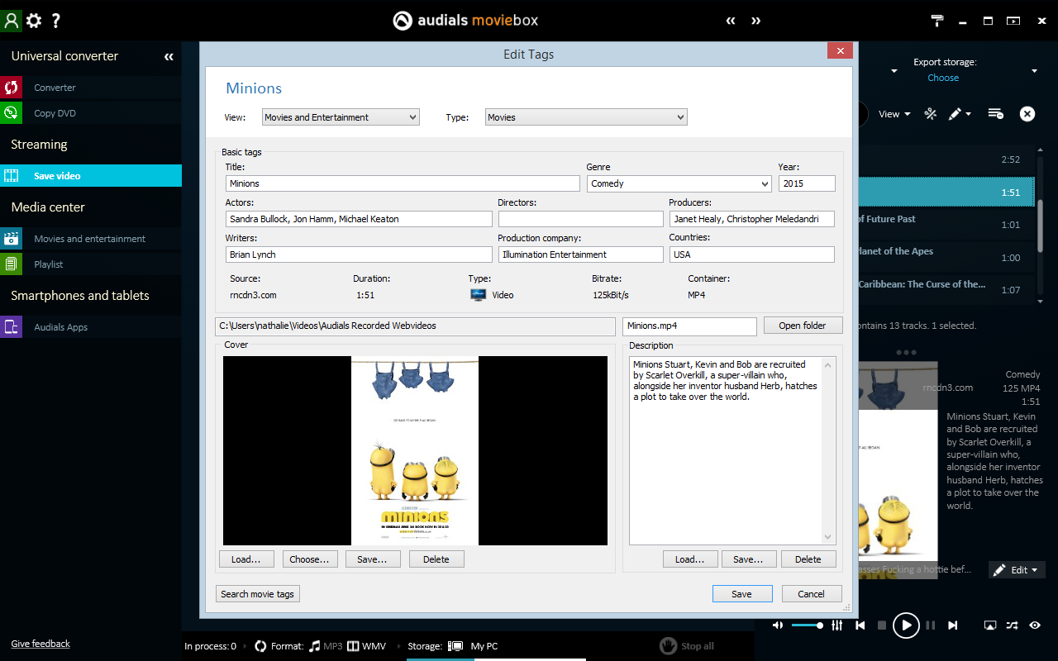Open the equalizer sliders icon

[x=837, y=625]
